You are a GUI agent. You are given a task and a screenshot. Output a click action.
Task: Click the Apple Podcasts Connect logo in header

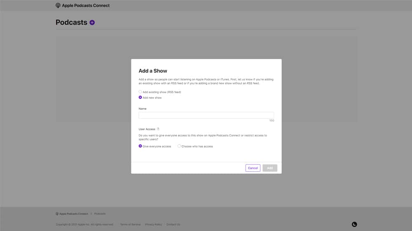pos(58,5)
